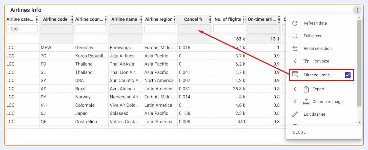This screenshot has height=150, width=368.
Task: Click the Solaseed airline name cell
Action: [x=119, y=113]
